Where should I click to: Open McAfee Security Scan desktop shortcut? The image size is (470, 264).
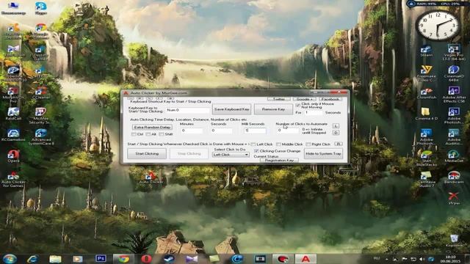click(41, 116)
